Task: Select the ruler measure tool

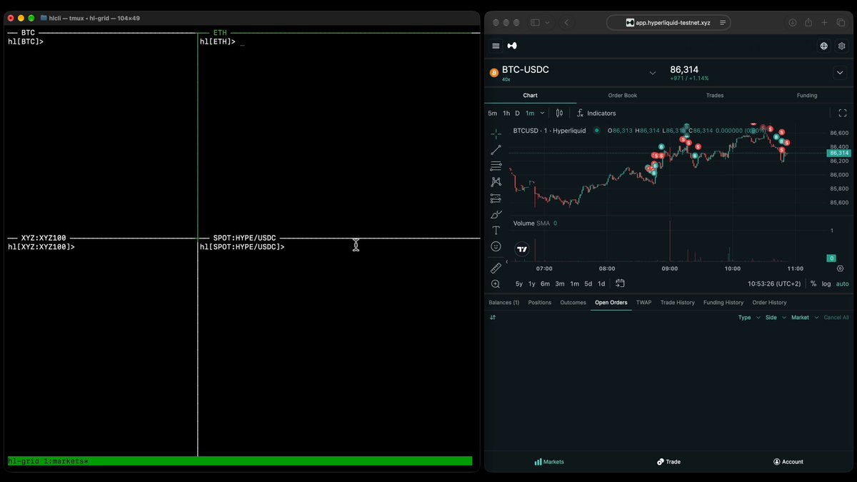Action: (496, 268)
